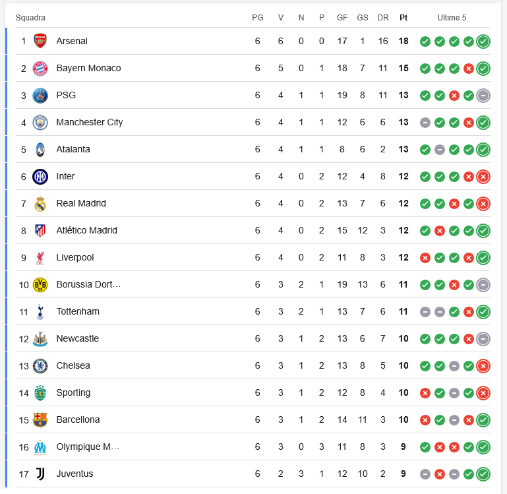Click the Real Madrid crest icon

[40, 203]
